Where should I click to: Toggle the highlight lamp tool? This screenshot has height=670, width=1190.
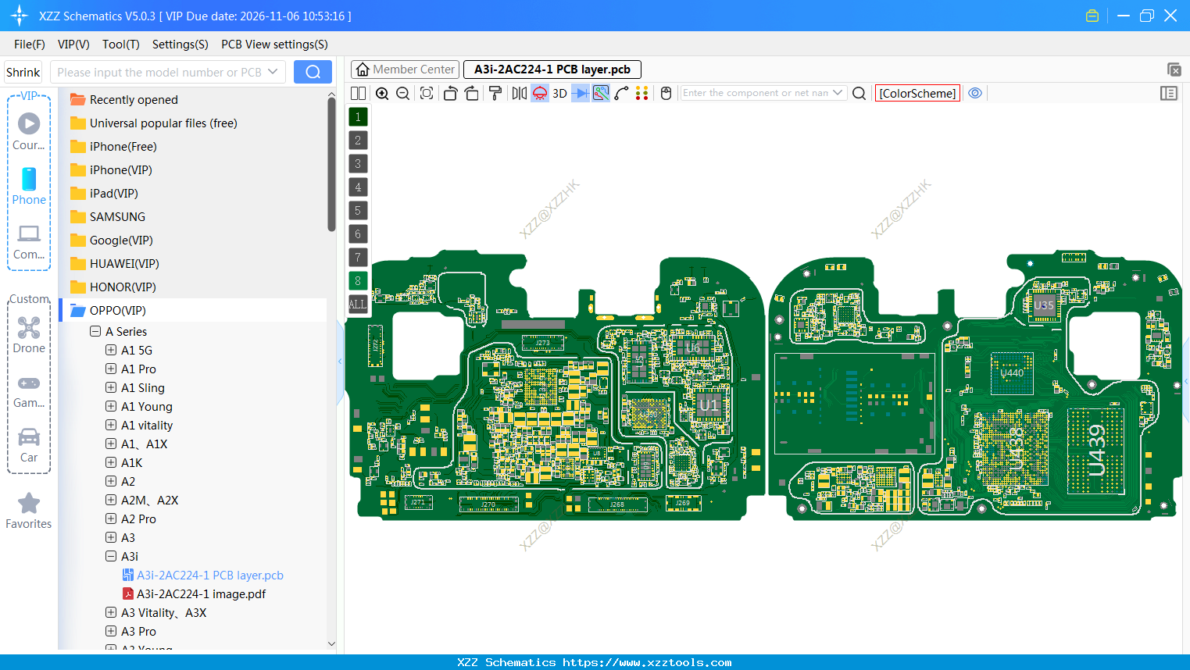[x=538, y=93]
